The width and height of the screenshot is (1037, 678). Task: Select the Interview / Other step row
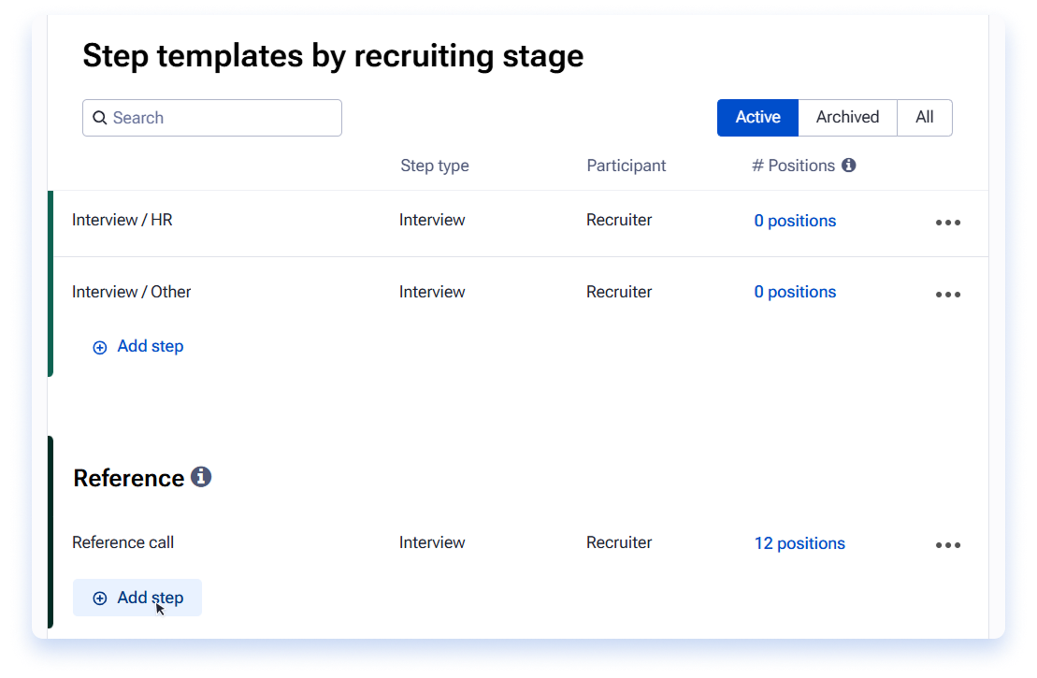(521, 293)
